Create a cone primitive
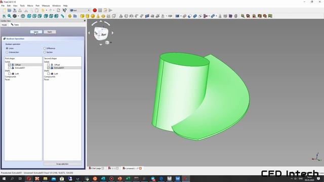This screenshot has width=324, height=182. pyautogui.click(x=98, y=16)
